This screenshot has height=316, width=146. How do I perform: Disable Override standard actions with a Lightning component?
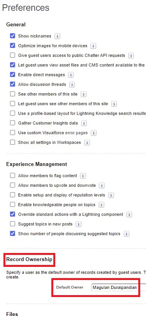pos(12,214)
